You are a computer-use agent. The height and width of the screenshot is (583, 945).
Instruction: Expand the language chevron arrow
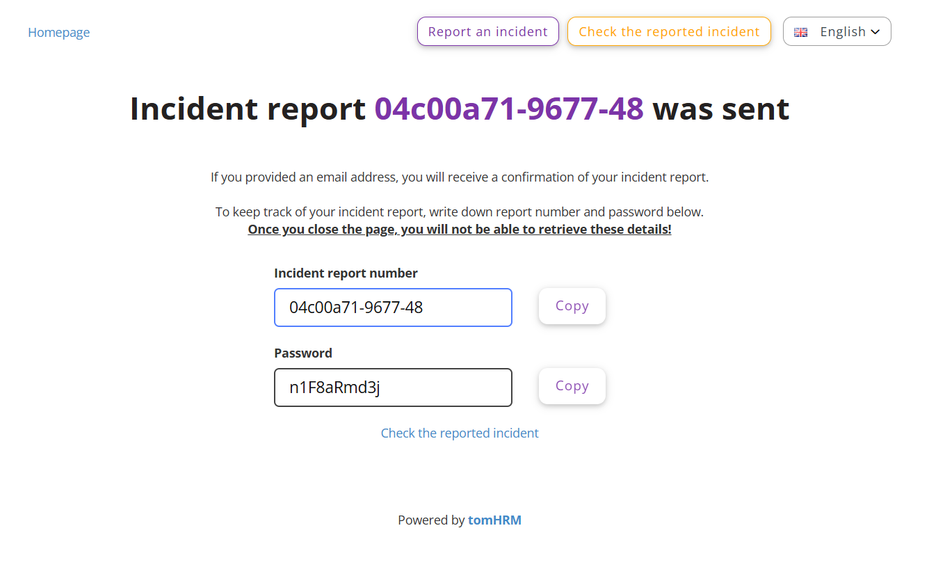875,32
